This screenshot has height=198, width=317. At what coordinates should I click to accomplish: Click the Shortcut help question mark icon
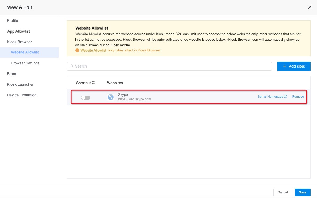click(94, 83)
